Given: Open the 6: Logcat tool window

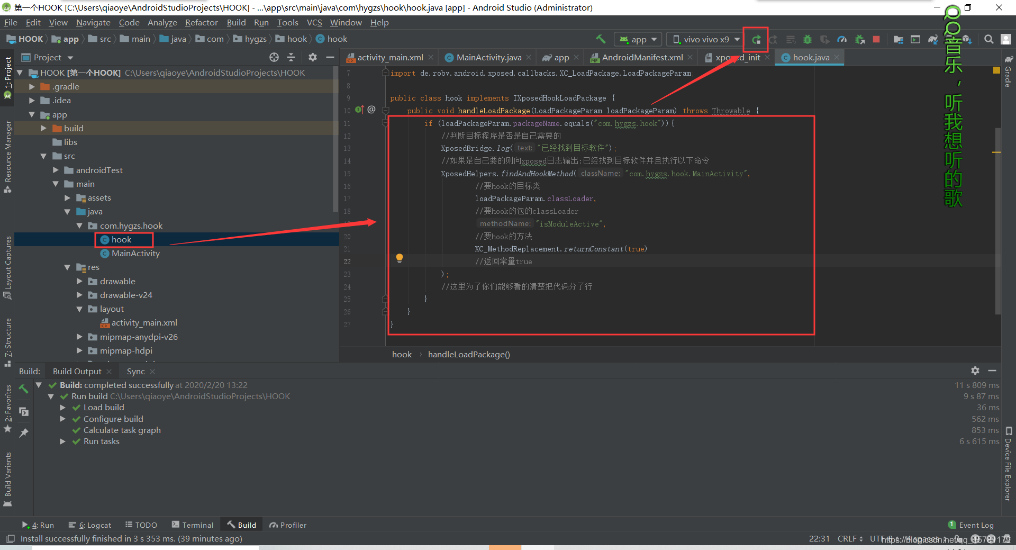Looking at the screenshot, I should [90, 525].
